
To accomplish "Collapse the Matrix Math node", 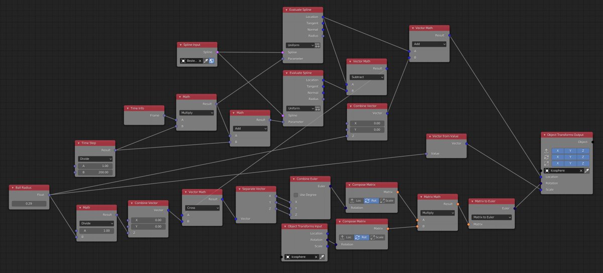I will [421, 197].
